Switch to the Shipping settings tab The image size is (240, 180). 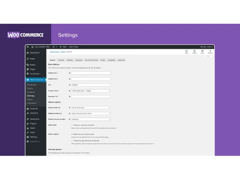(70, 60)
